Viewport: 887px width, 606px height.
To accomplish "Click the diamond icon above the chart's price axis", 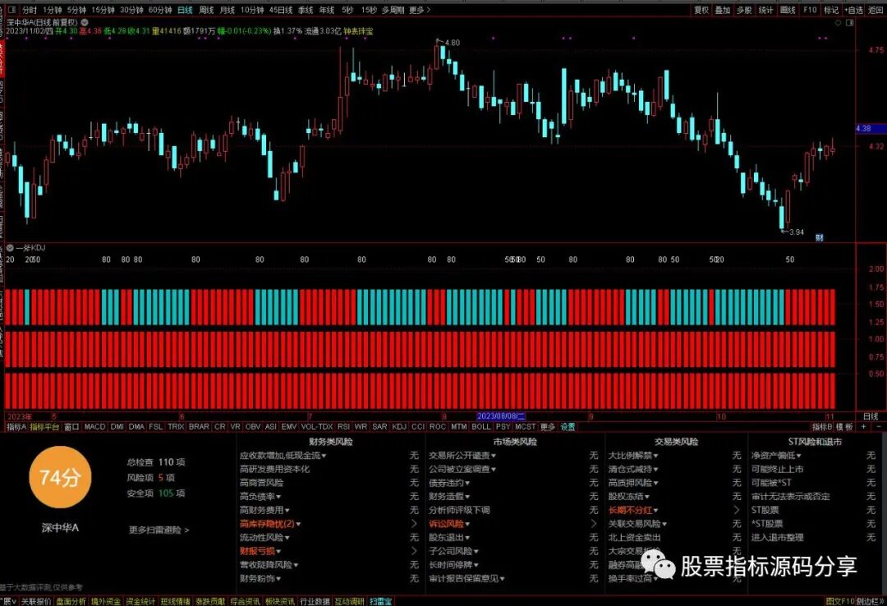I will tap(839, 23).
